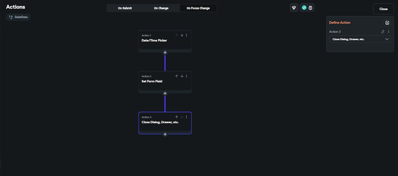Add action below Date/Time Picker node
This screenshot has width=398, height=176.
pos(165,52)
